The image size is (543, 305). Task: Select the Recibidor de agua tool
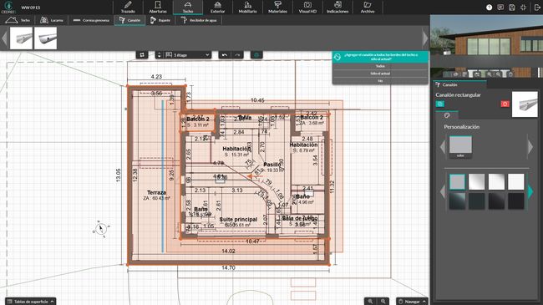199,20
